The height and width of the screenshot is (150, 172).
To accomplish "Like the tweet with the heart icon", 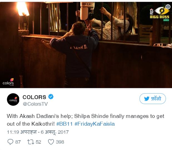I will (51, 142).
